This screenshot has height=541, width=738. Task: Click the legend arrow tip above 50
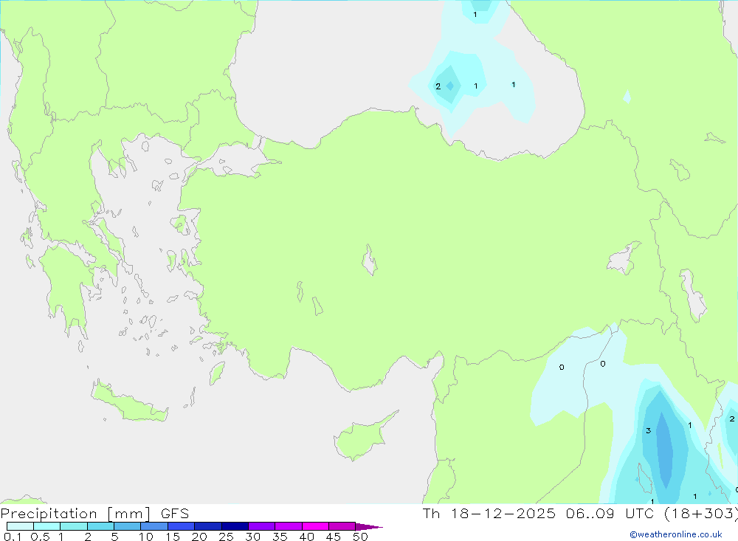369,527
